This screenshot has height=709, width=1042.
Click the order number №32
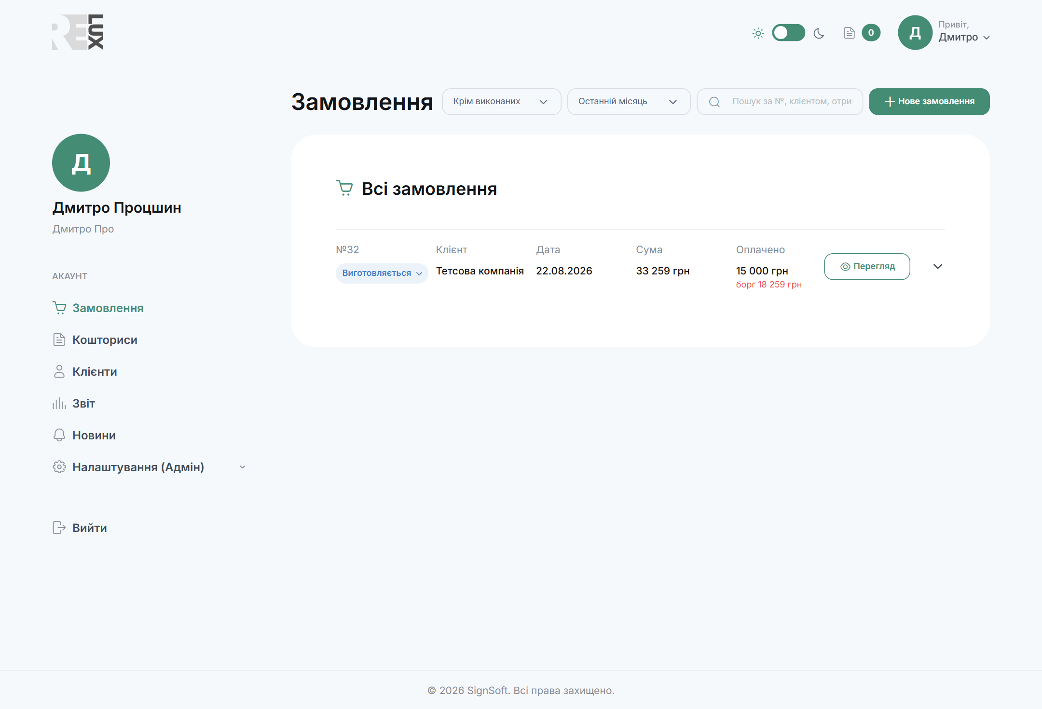point(347,250)
